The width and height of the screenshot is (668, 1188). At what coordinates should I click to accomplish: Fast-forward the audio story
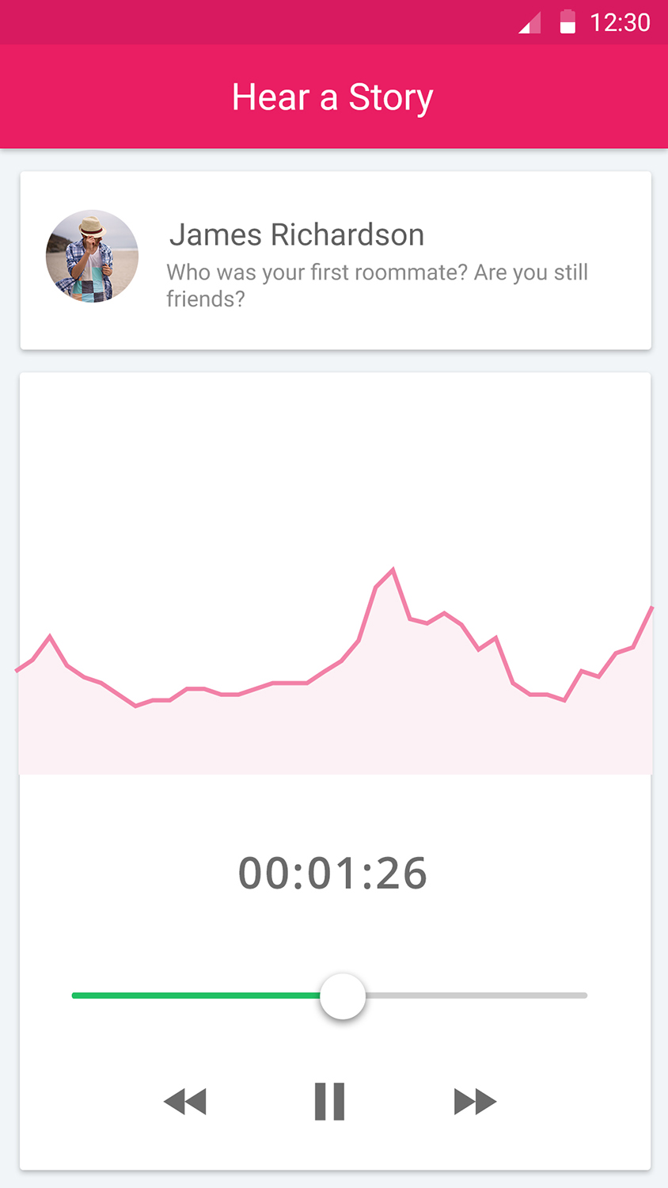pyautogui.click(x=475, y=1102)
